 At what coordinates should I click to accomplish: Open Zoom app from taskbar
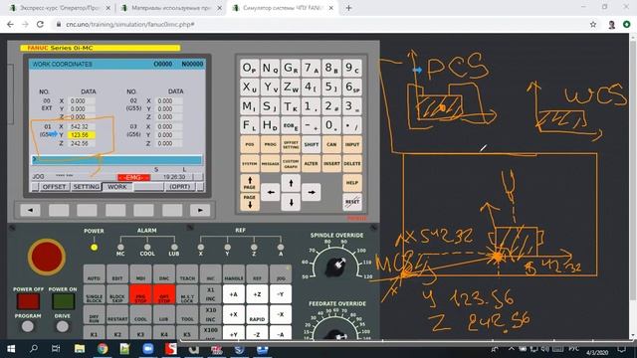pyautogui.click(x=148, y=349)
